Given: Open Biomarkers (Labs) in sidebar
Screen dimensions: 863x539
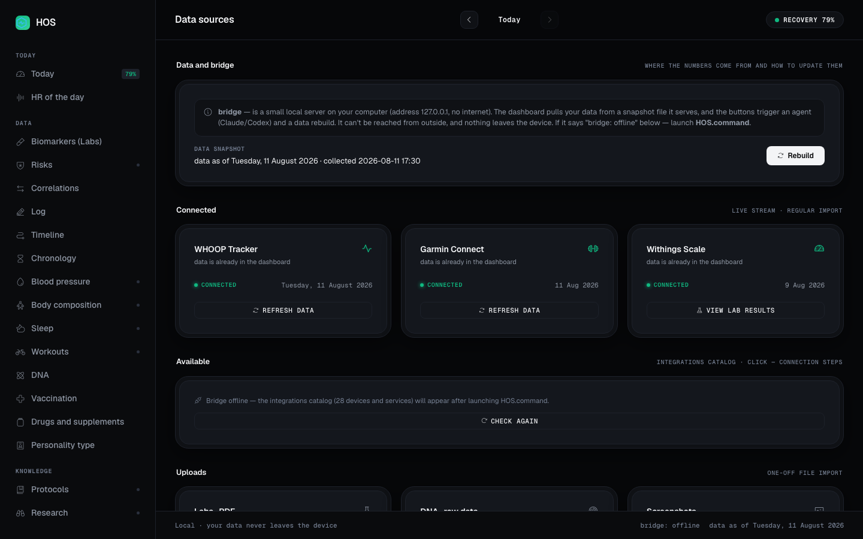Looking at the screenshot, I should tap(78, 142).
